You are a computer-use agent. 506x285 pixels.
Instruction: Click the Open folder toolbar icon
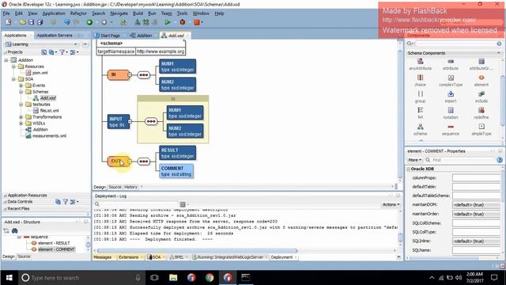(22, 22)
